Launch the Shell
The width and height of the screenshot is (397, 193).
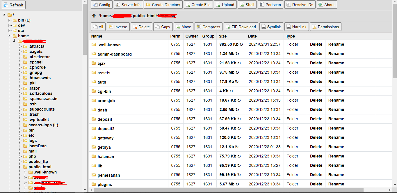pyautogui.click(x=247, y=5)
